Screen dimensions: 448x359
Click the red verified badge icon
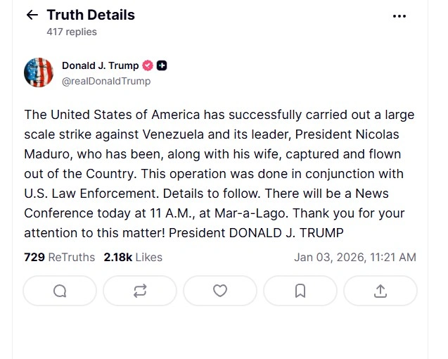point(148,65)
